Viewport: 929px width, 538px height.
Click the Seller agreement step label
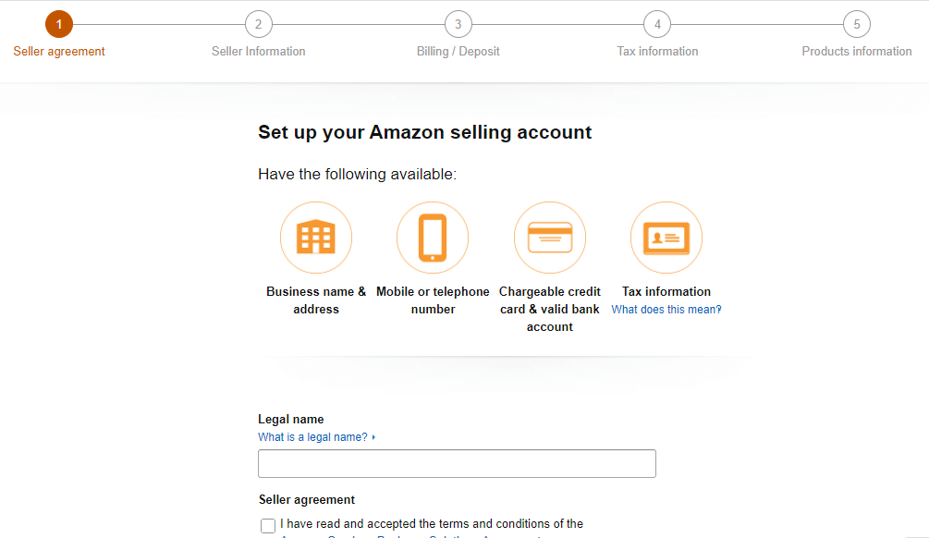pyautogui.click(x=59, y=52)
